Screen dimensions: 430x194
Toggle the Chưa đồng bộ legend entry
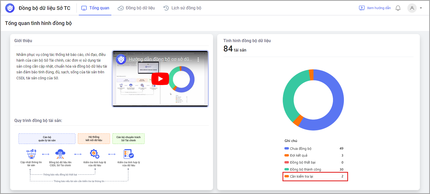pyautogui.click(x=300, y=148)
